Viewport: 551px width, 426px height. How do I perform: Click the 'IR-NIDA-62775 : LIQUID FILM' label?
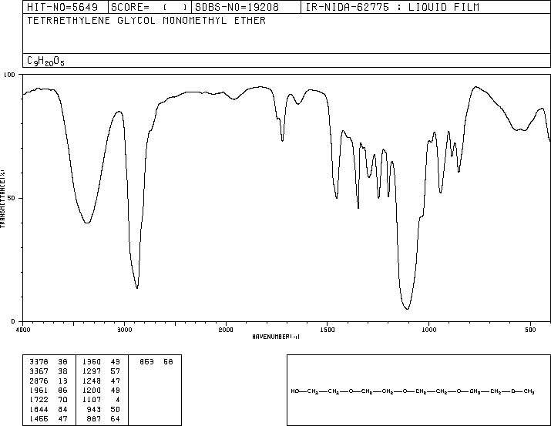coord(392,8)
